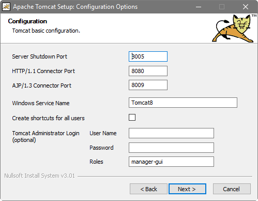This screenshot has width=258, height=201.
Task: Click the Nullsoft Install System v3.01 text
Action: tap(39, 176)
